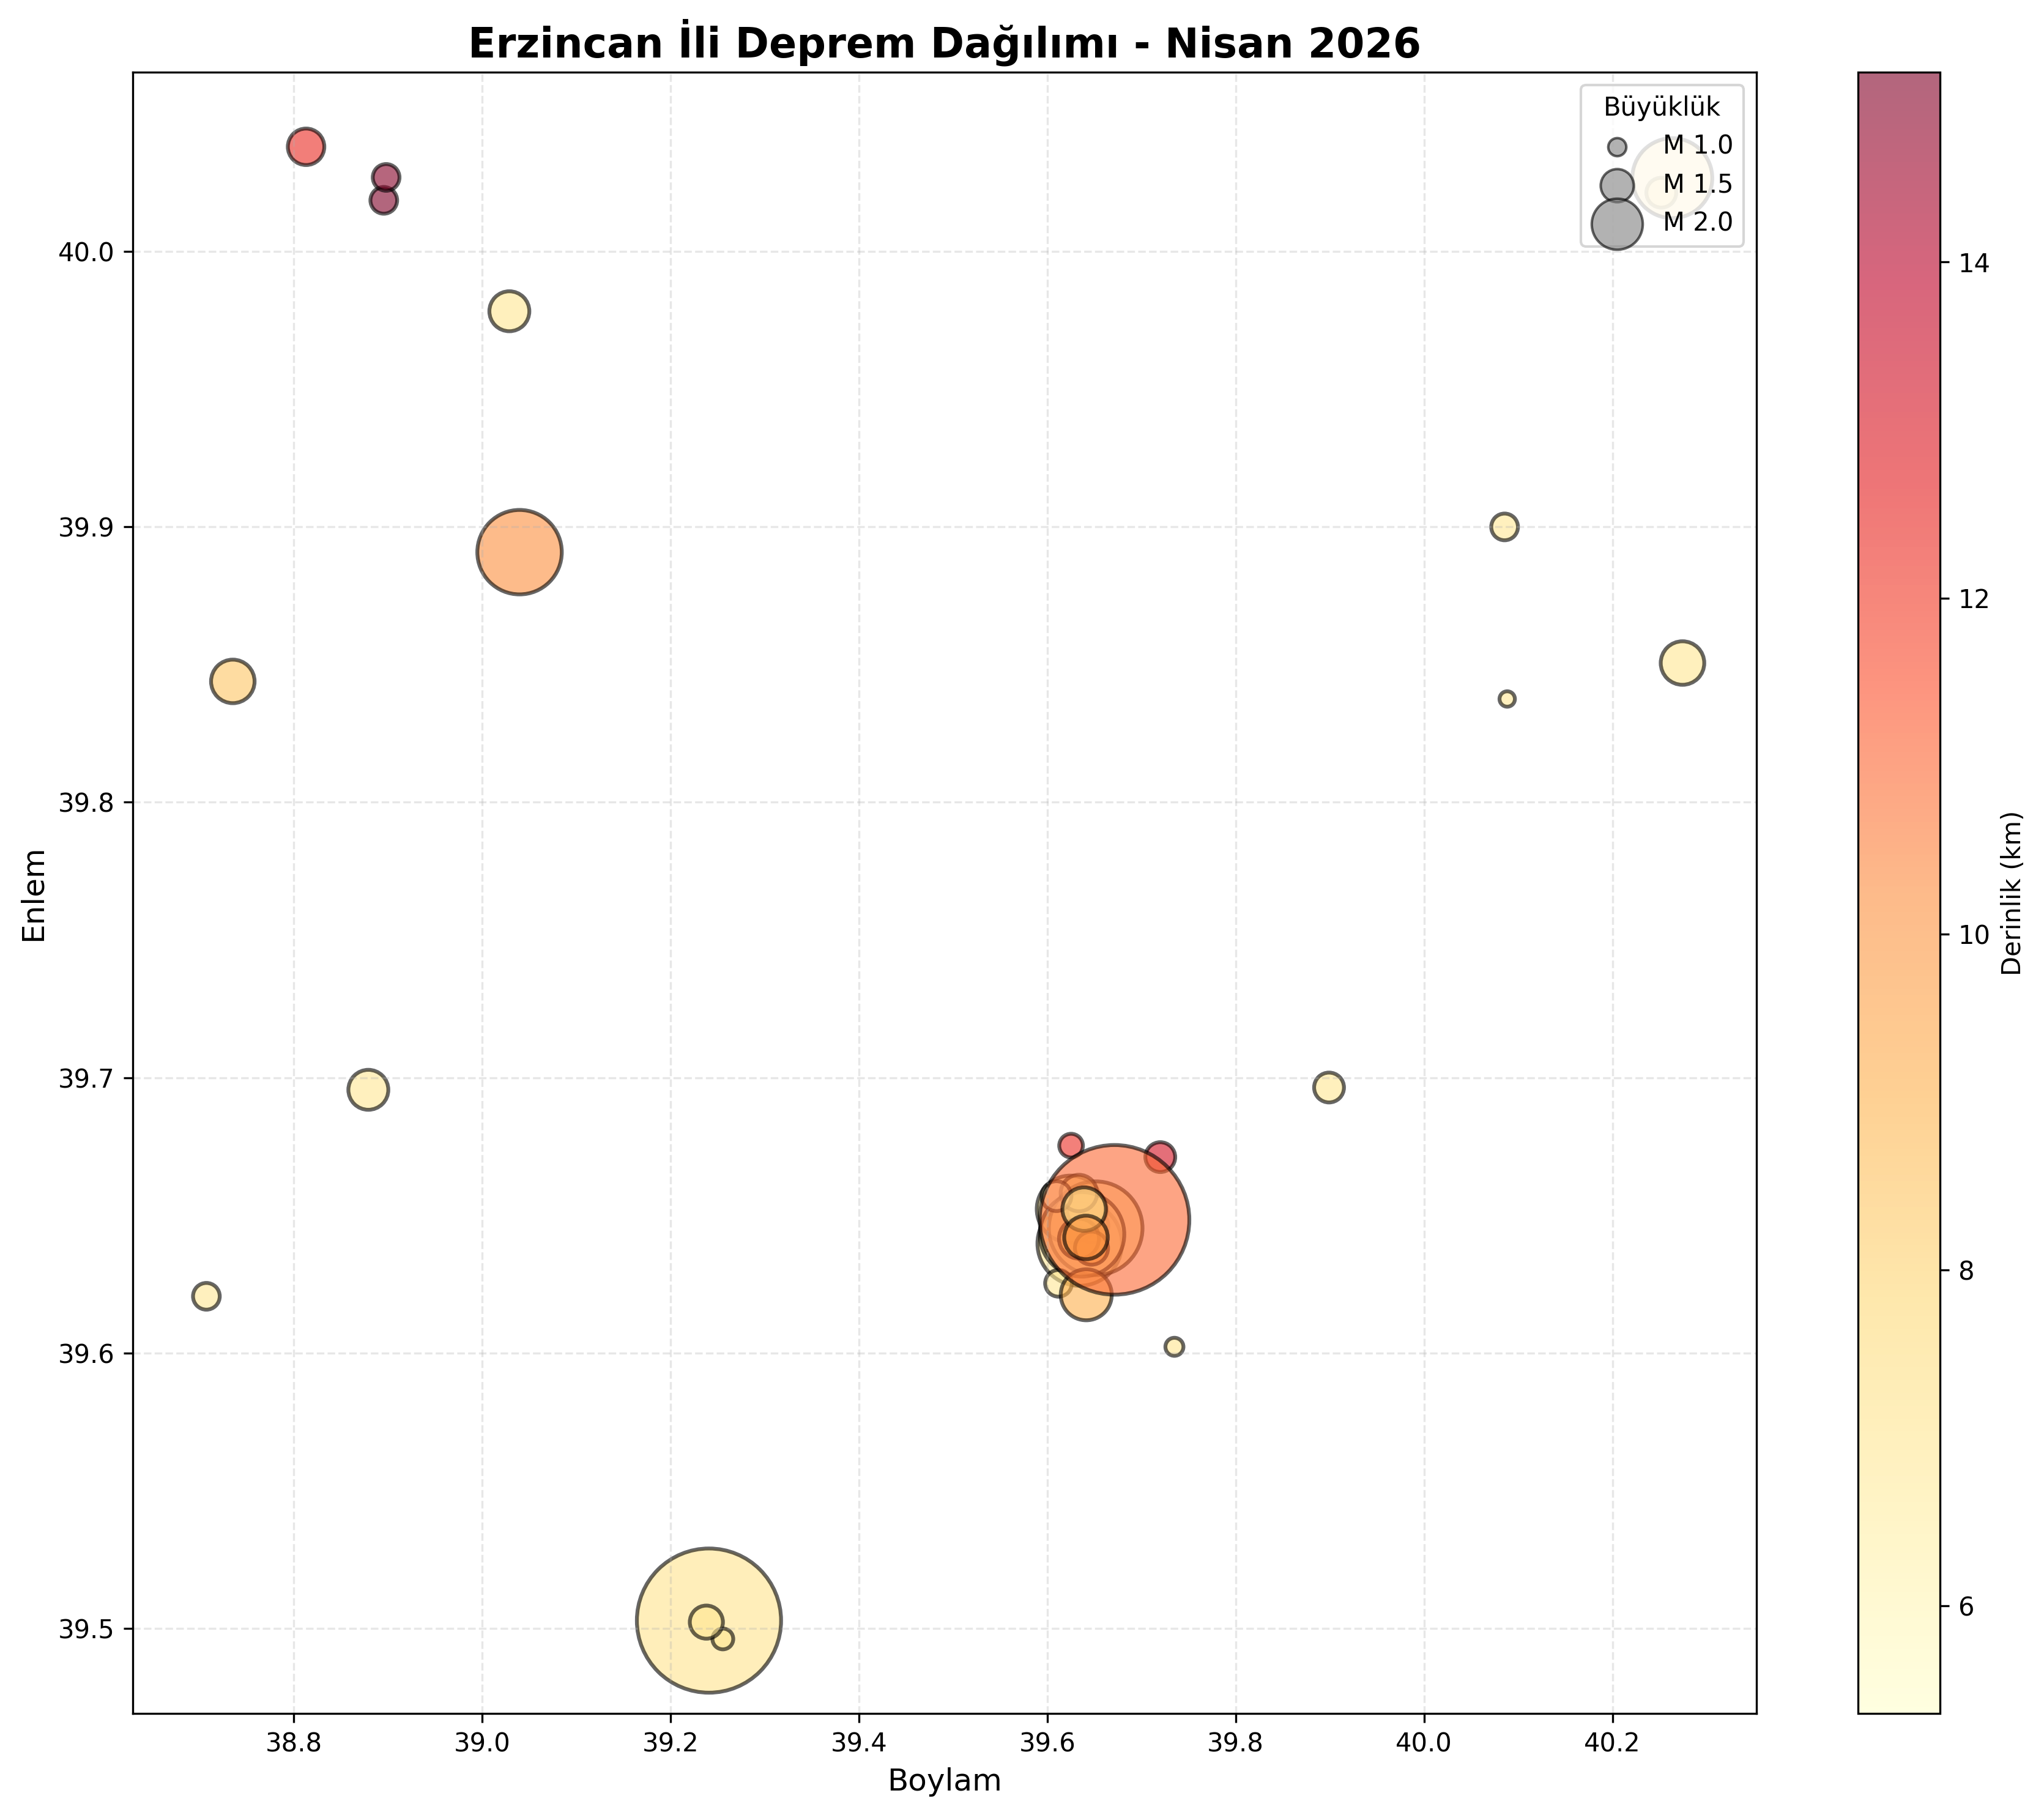The height and width of the screenshot is (1815, 2044).
Task: Select the M 1.0 legend text
Action: click(1698, 146)
